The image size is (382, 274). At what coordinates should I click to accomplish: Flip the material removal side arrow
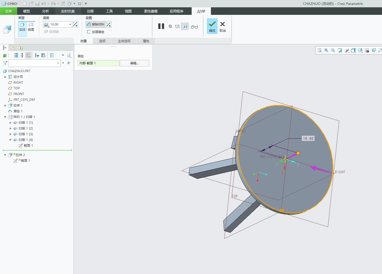point(109,24)
